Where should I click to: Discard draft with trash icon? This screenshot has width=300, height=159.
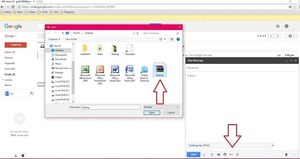click(x=286, y=155)
